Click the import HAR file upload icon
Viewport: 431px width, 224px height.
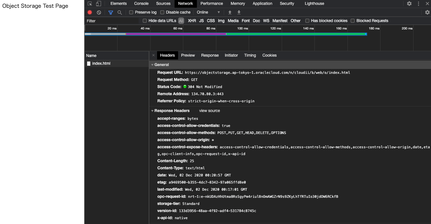point(230,12)
